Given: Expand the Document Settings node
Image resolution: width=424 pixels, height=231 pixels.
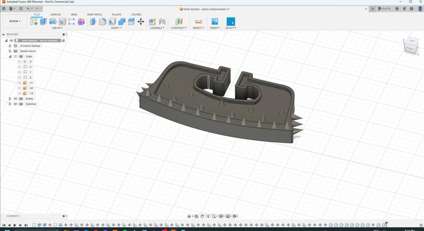Looking at the screenshot, I should [10, 46].
